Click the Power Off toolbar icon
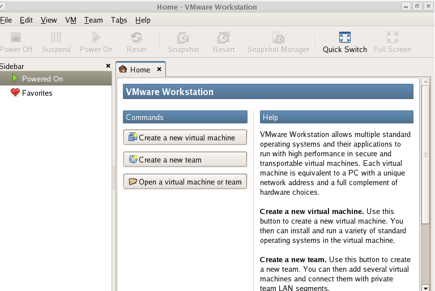Viewport: 435px width, 291px height. [16, 37]
